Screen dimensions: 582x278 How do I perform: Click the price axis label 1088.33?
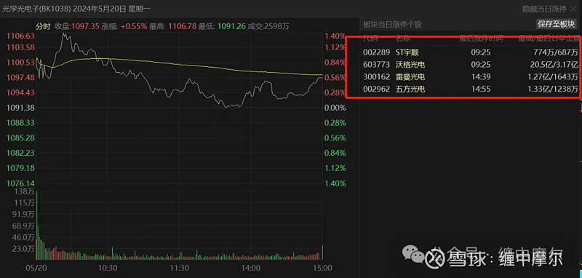pyautogui.click(x=20, y=122)
